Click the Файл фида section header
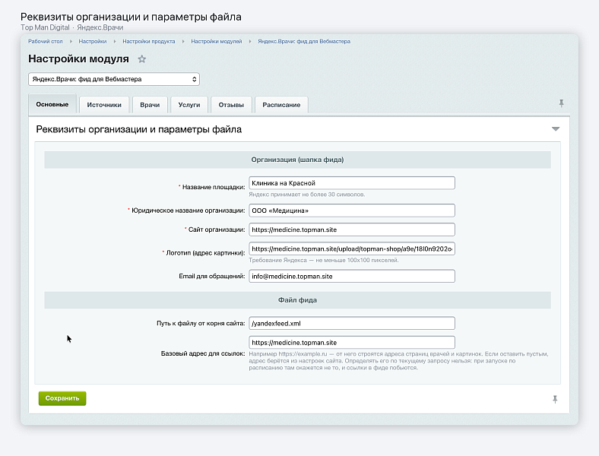 tap(297, 299)
